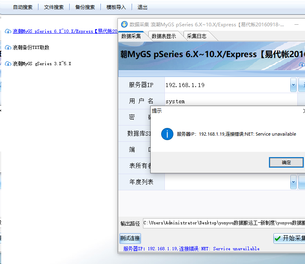Click the 输出路径 path field
305x264 pixels.
click(224, 223)
